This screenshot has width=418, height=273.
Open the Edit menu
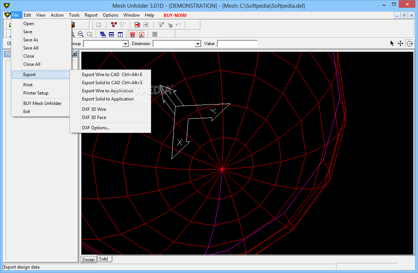coord(27,15)
